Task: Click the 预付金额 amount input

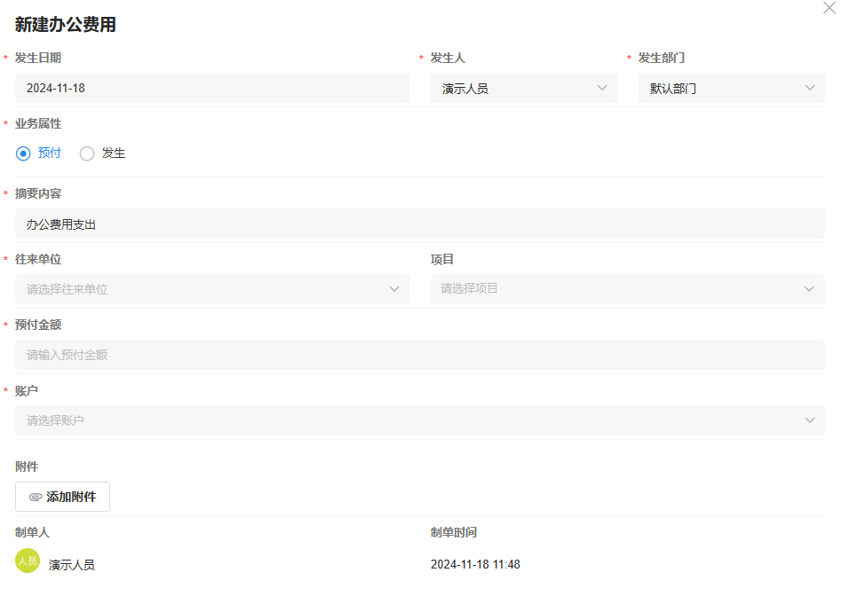Action: tap(419, 355)
